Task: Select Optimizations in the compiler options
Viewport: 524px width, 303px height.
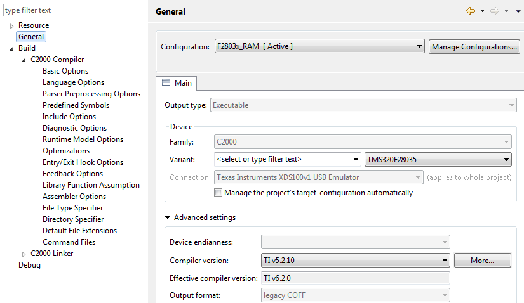Action: click(x=66, y=151)
